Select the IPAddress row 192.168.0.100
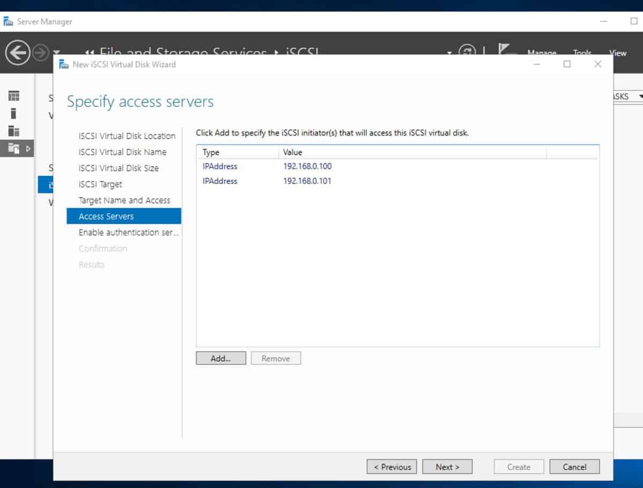Viewport: 643px width, 488px height. coord(308,166)
